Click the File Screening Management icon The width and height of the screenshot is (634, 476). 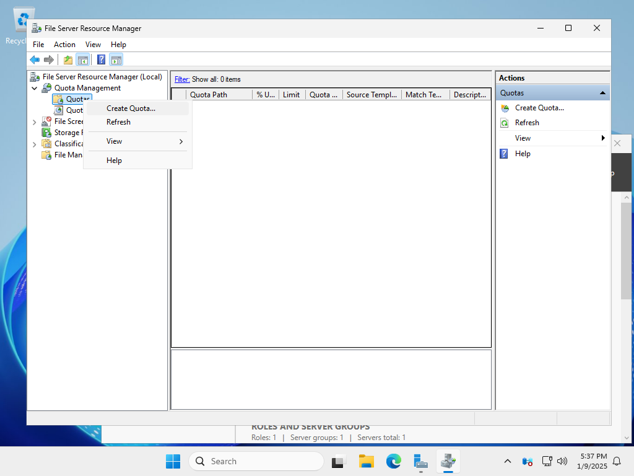46,121
